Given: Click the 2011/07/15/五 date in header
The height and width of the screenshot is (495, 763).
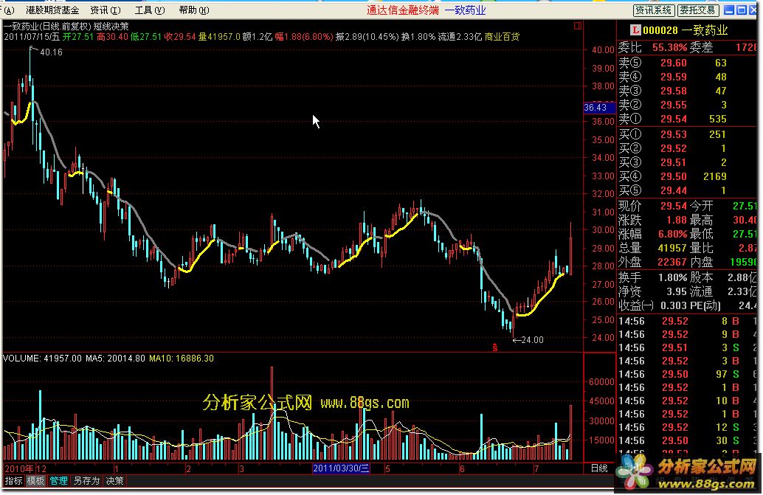Looking at the screenshot, I should 32,36.
